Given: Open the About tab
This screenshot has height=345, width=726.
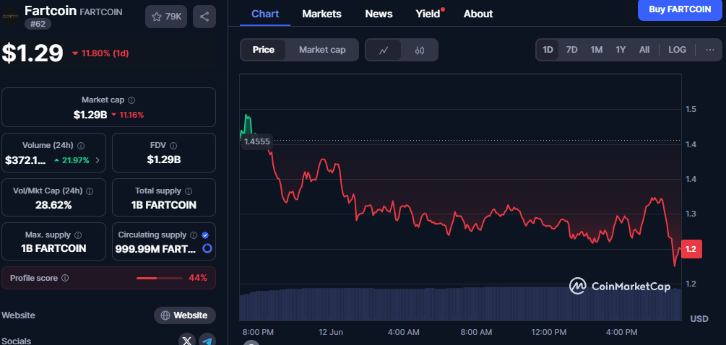Looking at the screenshot, I should tap(478, 14).
